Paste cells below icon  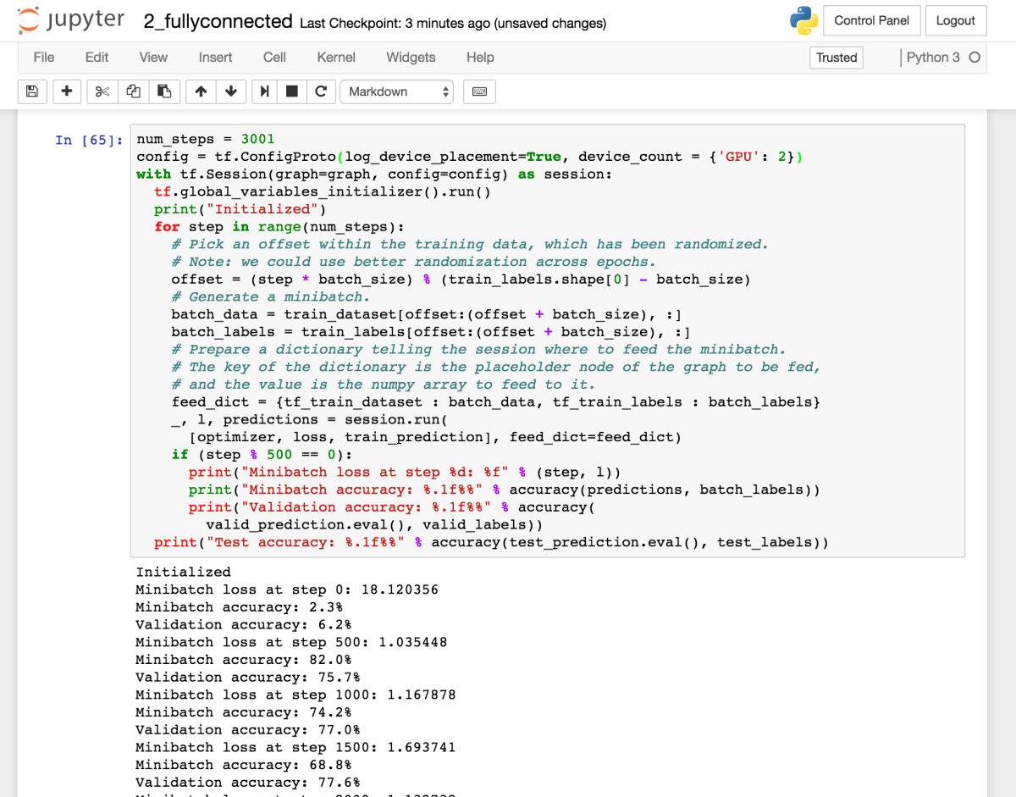pyautogui.click(x=164, y=91)
